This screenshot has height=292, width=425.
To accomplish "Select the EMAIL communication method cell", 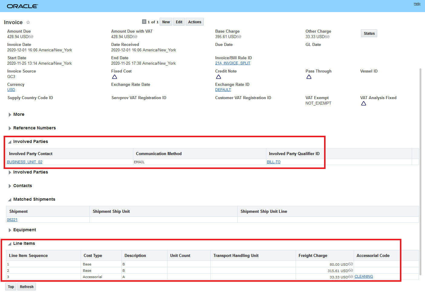I will (200, 162).
